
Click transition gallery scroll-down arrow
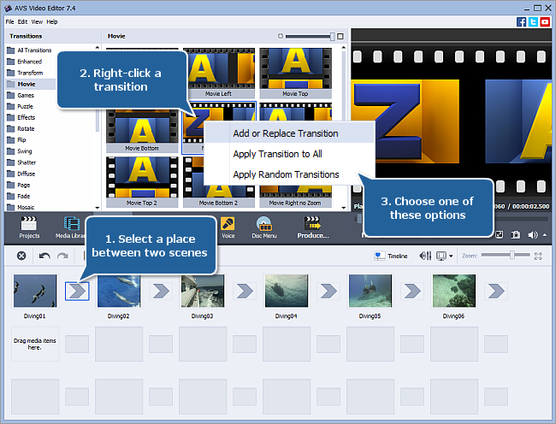pyautogui.click(x=343, y=208)
